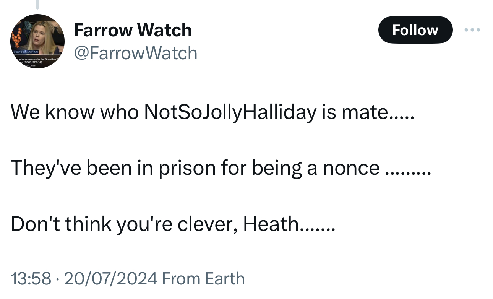Click "We know who" at the tweet start
493x299 pixels.
point(75,112)
